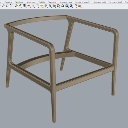Click the Zoom extents icon

pos(12,6)
